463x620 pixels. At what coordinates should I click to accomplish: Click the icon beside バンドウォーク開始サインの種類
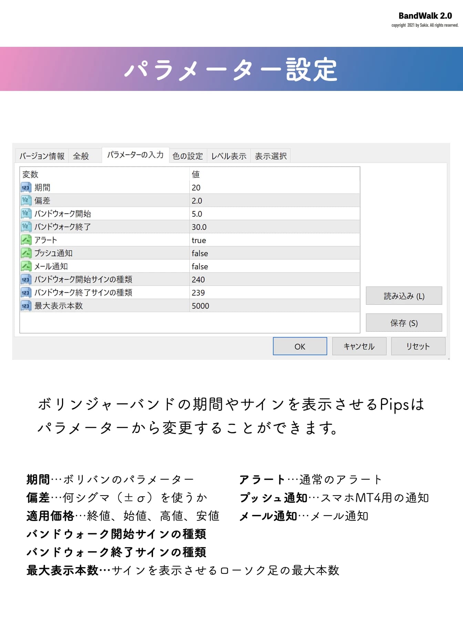(x=26, y=279)
